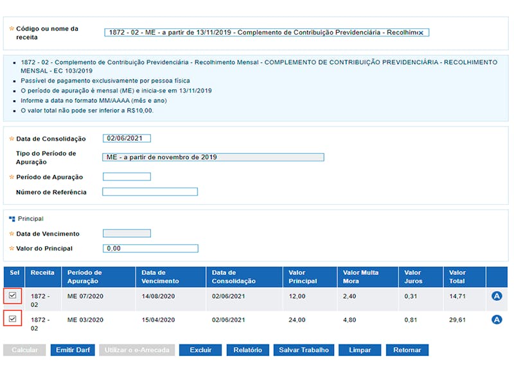
Task: Click the Emitir Darf button
Action: tap(73, 350)
